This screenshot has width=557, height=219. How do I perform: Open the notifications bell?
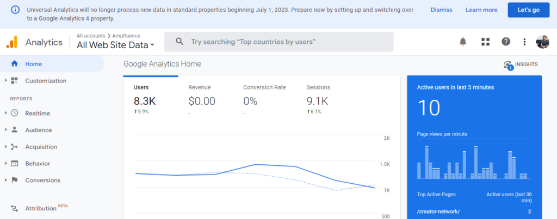click(x=462, y=42)
